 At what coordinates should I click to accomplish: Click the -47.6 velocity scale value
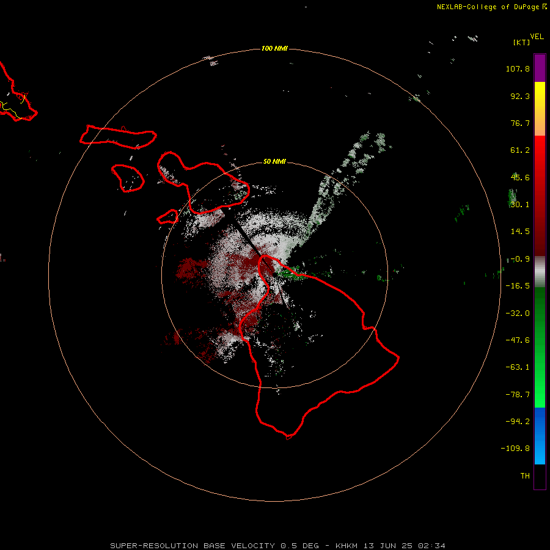coord(518,340)
